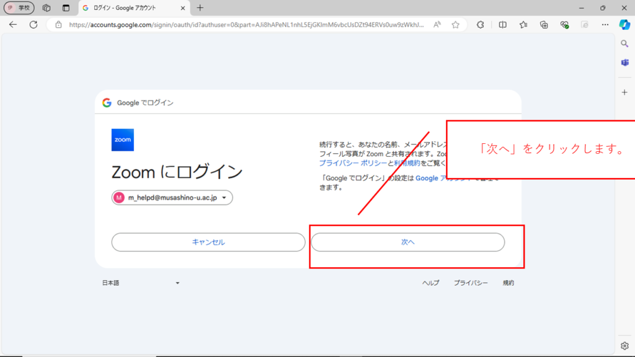The width and height of the screenshot is (635, 357).
Task: Open the sidebar settings gear icon
Action: tap(624, 346)
